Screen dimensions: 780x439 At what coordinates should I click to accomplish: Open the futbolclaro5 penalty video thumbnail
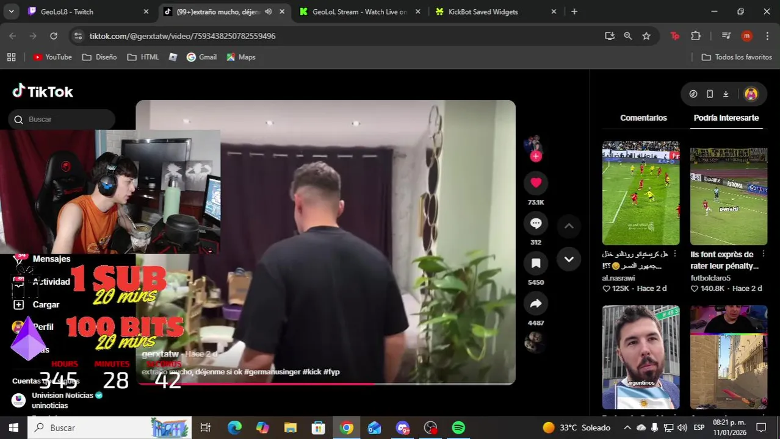tap(729, 193)
